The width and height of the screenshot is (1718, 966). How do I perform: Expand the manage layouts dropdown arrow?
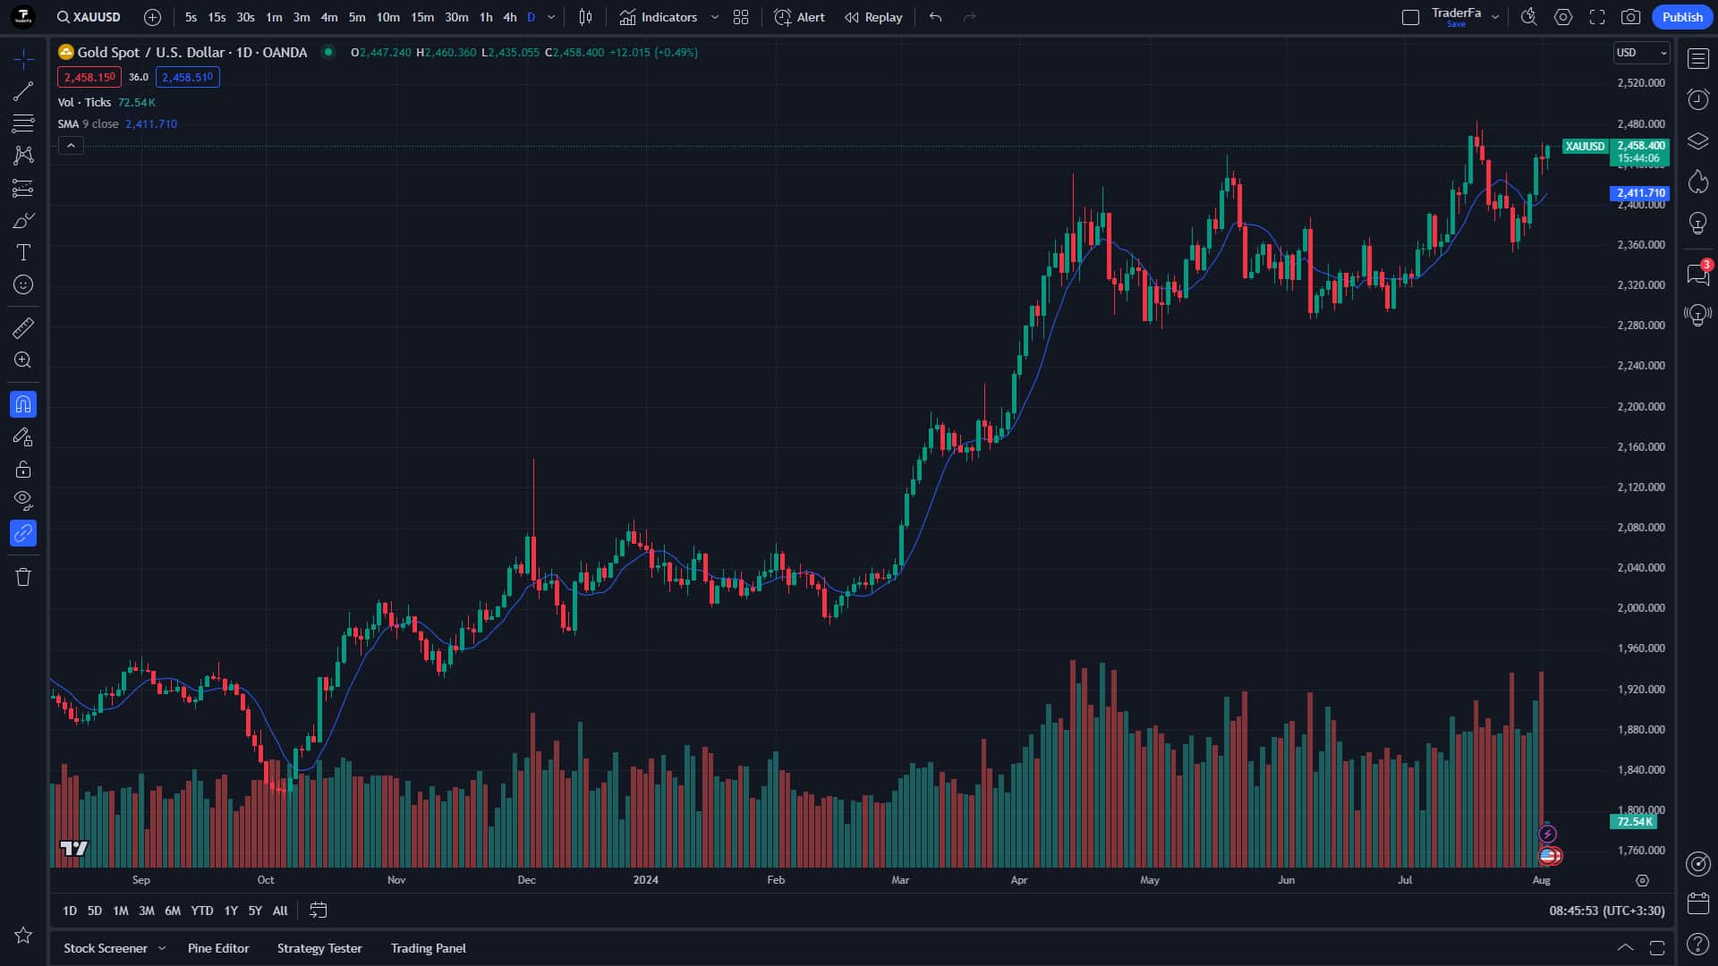[x=1495, y=17]
